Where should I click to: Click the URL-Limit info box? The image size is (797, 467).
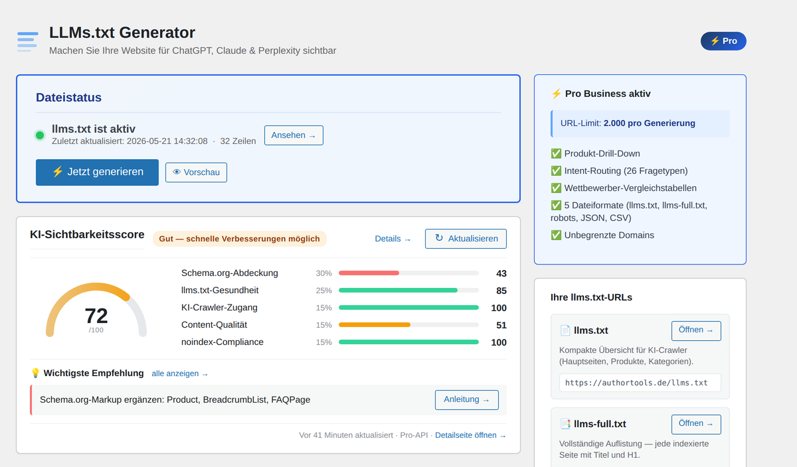point(640,123)
